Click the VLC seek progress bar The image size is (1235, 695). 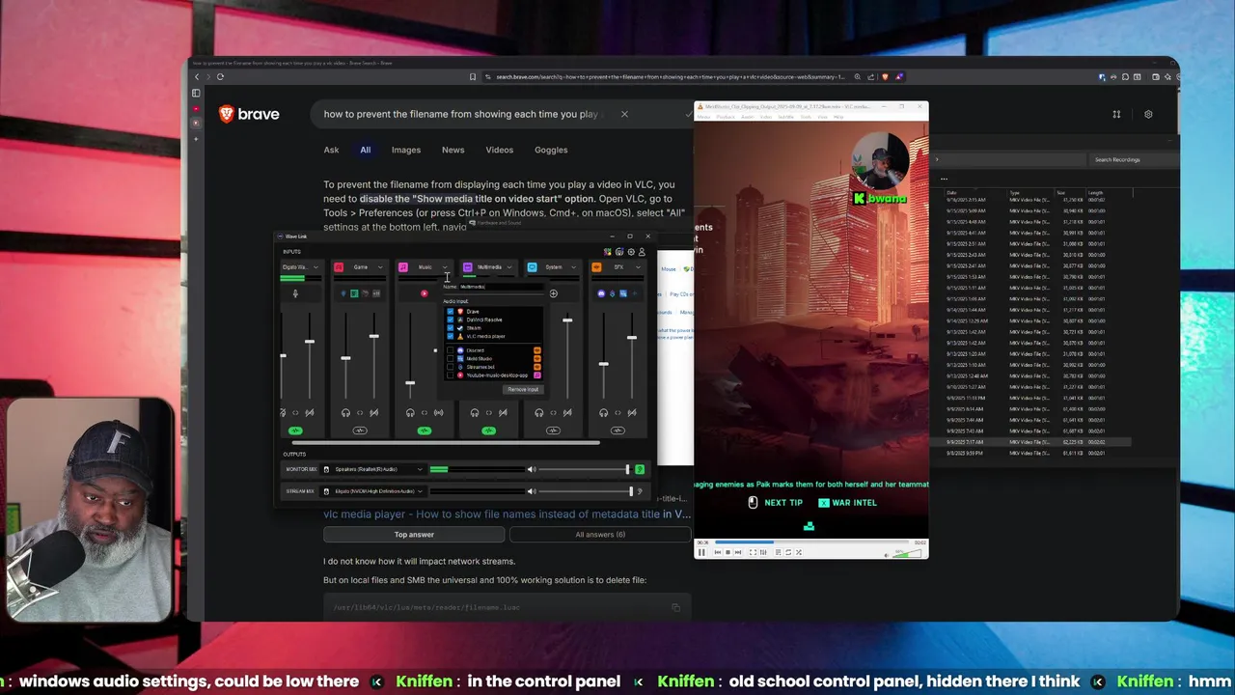click(x=812, y=542)
